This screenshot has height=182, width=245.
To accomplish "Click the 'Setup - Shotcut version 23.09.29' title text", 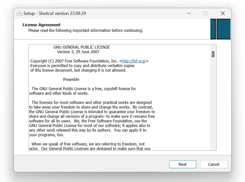I will point(55,13).
